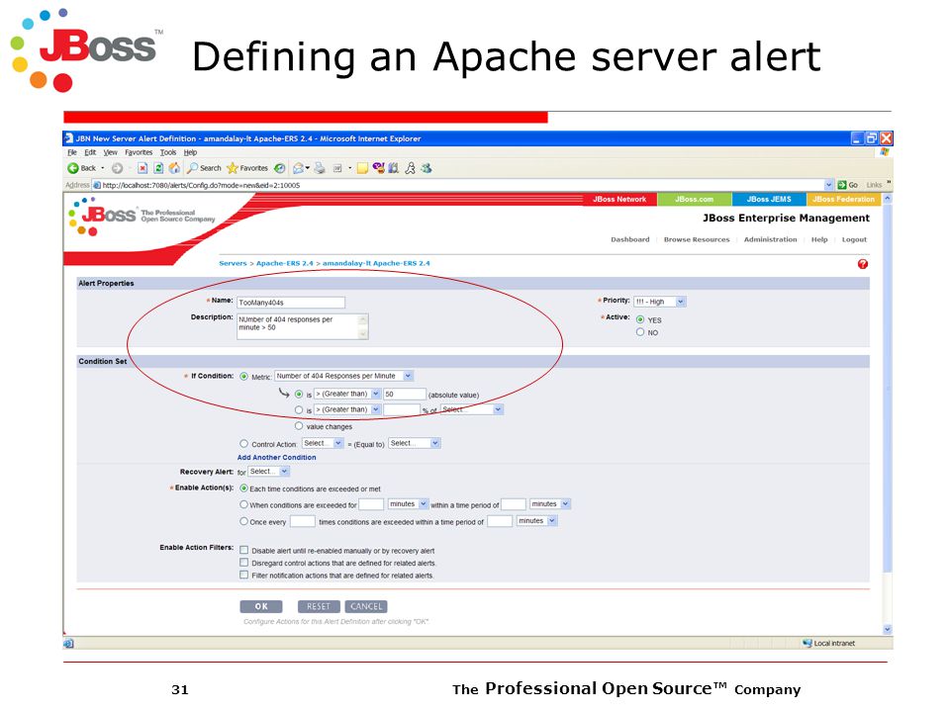Click the Windows Messenger people icon
This screenshot has width=950, height=712.
click(427, 168)
